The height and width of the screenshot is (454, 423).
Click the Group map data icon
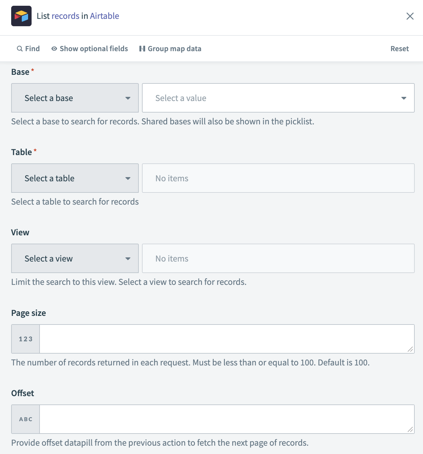142,49
